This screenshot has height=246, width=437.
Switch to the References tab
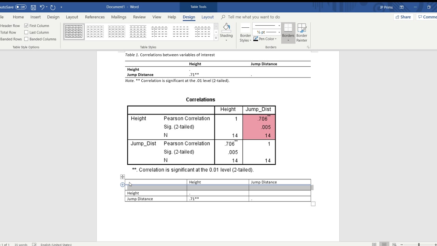coord(95,17)
